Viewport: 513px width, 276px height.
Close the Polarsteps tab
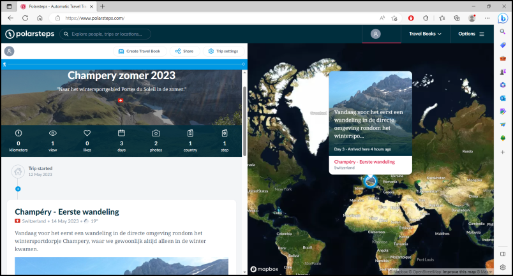[91, 6]
